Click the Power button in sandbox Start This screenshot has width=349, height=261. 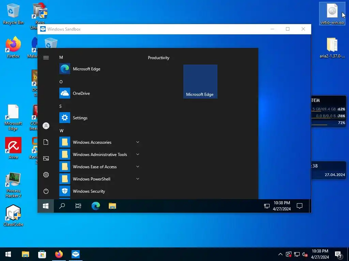tap(46, 191)
